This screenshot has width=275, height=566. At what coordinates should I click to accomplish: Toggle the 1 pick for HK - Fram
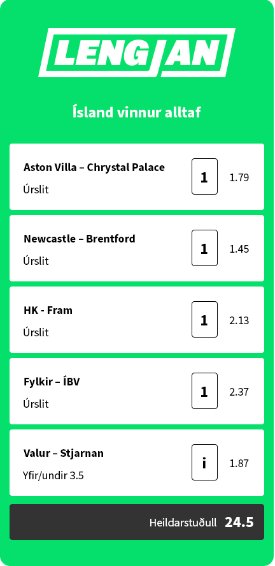204,320
